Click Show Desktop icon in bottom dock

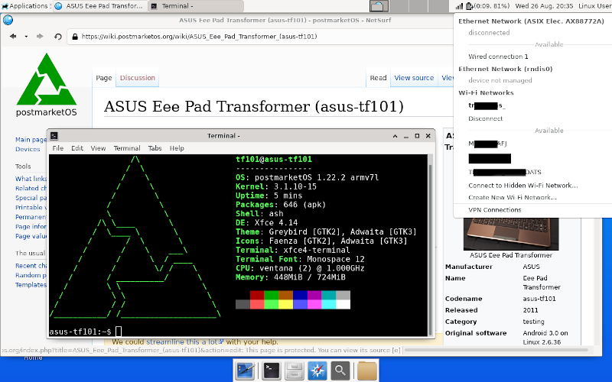246,371
